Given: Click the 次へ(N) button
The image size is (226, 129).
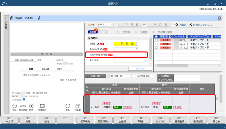Looking at the screenshot, I should point(140,69).
